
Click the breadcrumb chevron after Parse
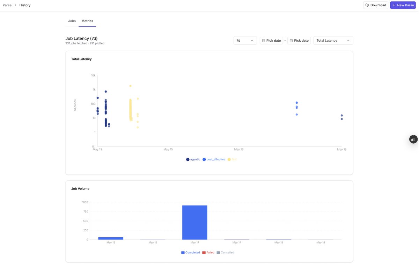pos(15,5)
